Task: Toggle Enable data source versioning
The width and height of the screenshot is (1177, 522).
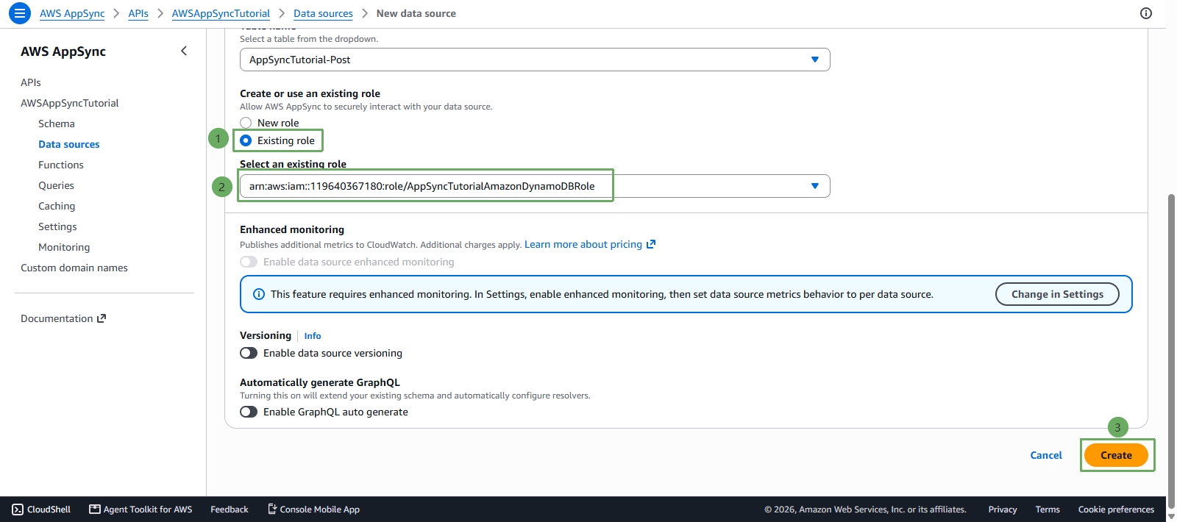Action: click(x=249, y=353)
